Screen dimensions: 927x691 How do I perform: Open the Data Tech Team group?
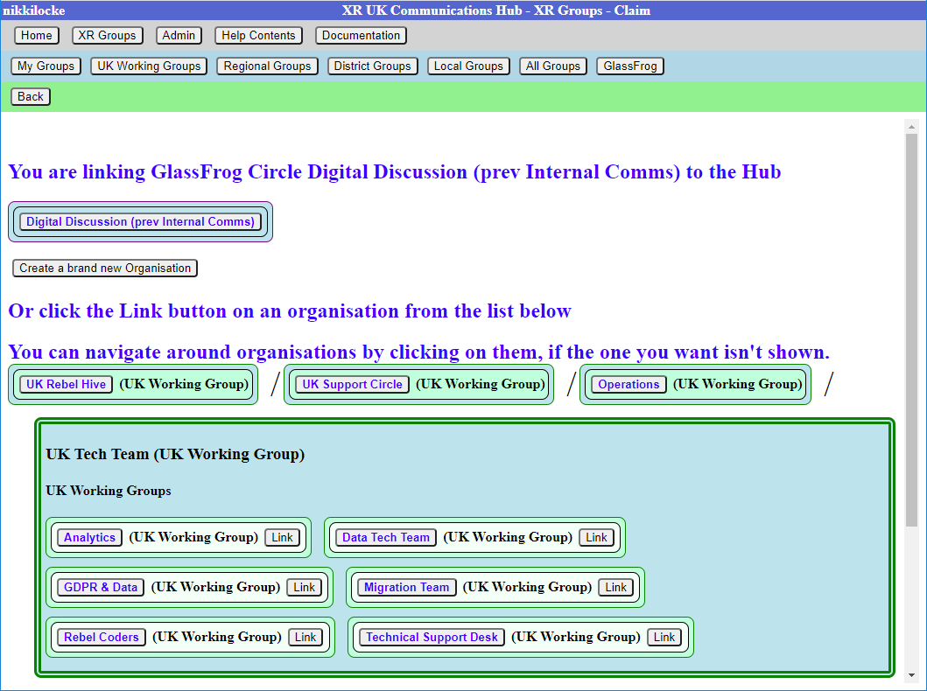385,537
